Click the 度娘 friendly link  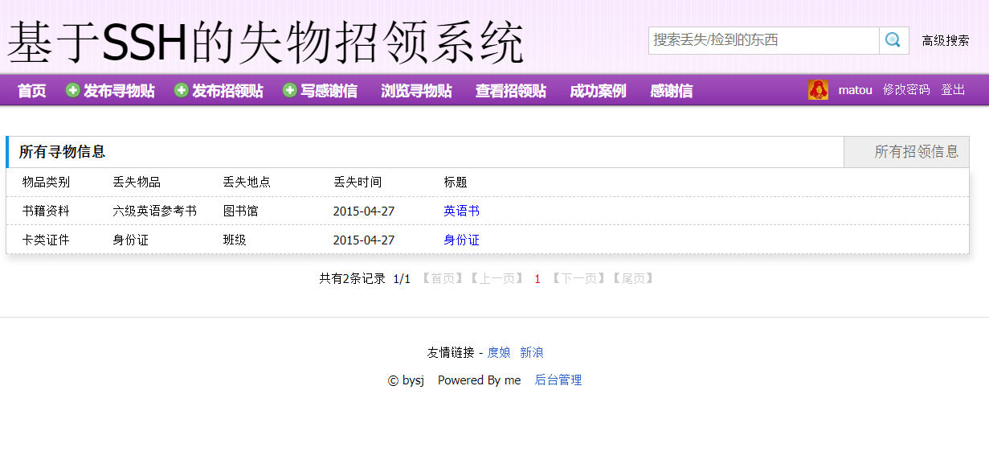click(x=497, y=352)
